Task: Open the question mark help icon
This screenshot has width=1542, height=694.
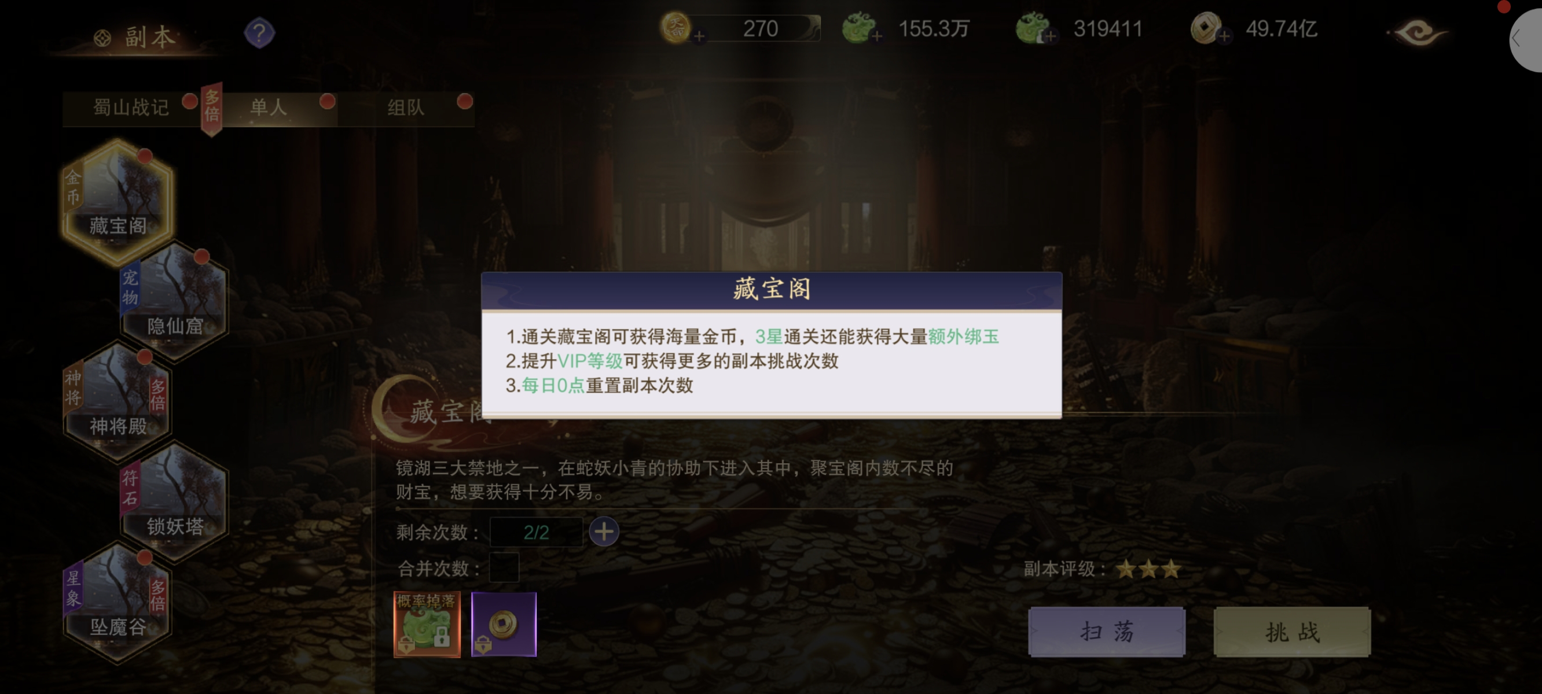Action: [x=259, y=33]
